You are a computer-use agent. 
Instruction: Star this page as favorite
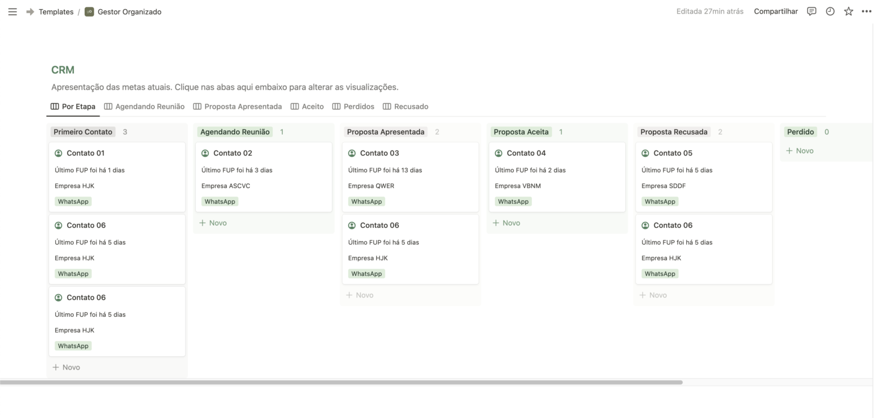[x=848, y=11]
